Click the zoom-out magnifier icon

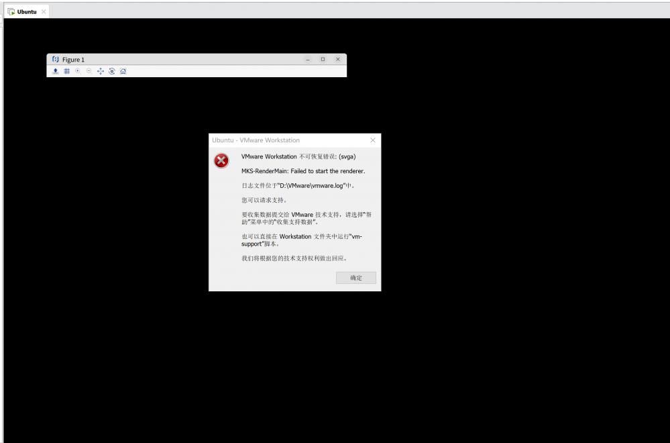tap(89, 70)
